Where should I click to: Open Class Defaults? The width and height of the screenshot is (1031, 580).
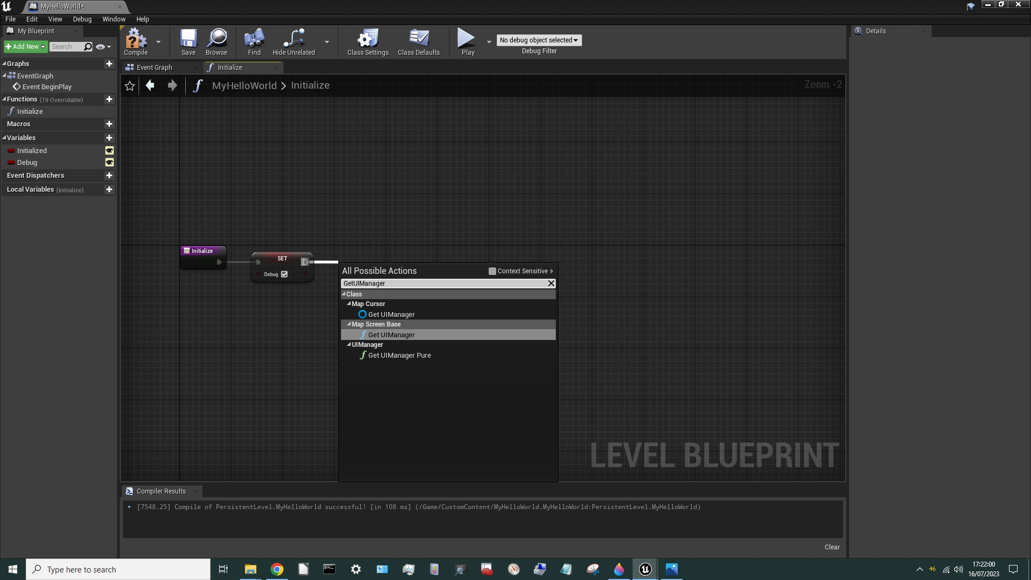[419, 42]
